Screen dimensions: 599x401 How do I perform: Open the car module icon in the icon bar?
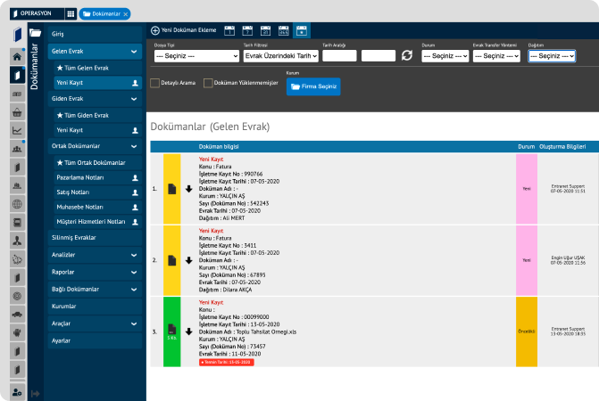point(17,315)
